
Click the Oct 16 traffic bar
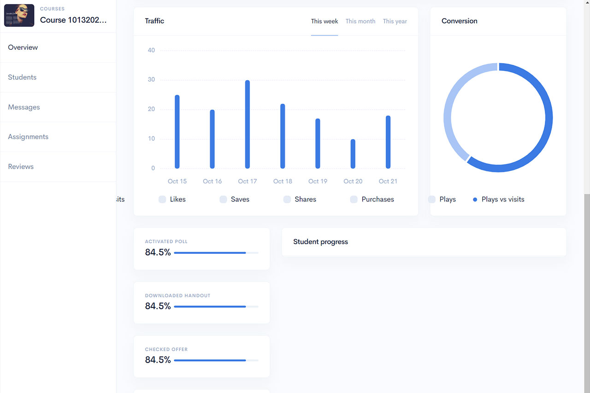point(212,139)
